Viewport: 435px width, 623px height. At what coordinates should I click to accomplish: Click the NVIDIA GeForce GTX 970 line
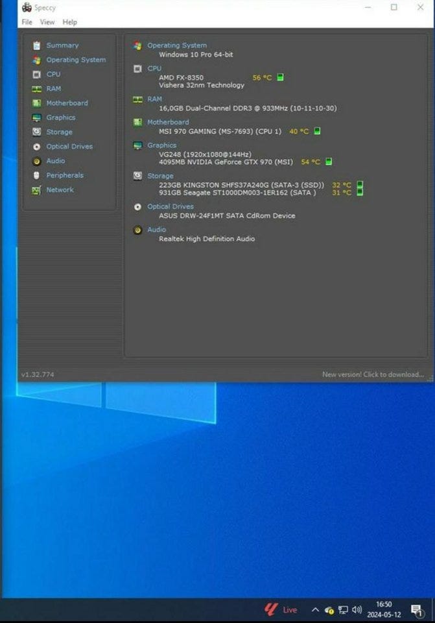[226, 162]
